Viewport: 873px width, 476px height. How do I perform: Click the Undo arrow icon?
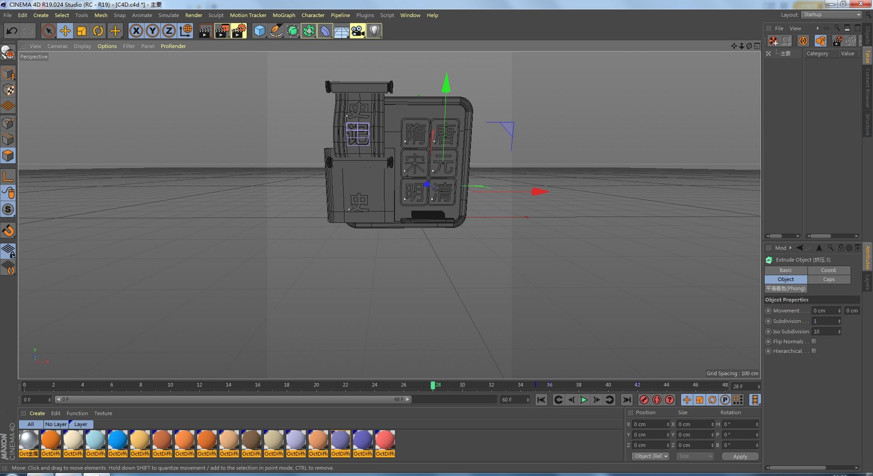click(x=12, y=31)
